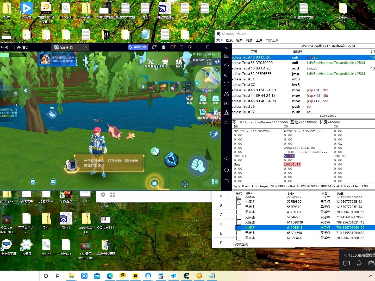Open the emulator hamburger menu
Image resolution: width=375 pixels, height=281 pixels.
pos(181,47)
